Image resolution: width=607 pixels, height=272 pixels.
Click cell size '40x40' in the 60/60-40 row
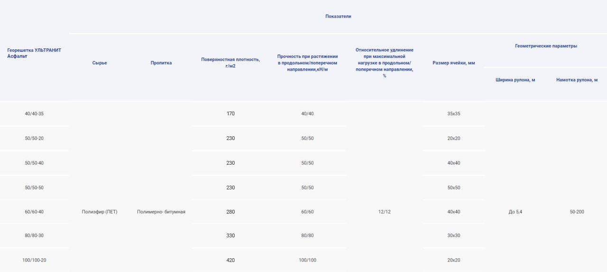point(454,212)
